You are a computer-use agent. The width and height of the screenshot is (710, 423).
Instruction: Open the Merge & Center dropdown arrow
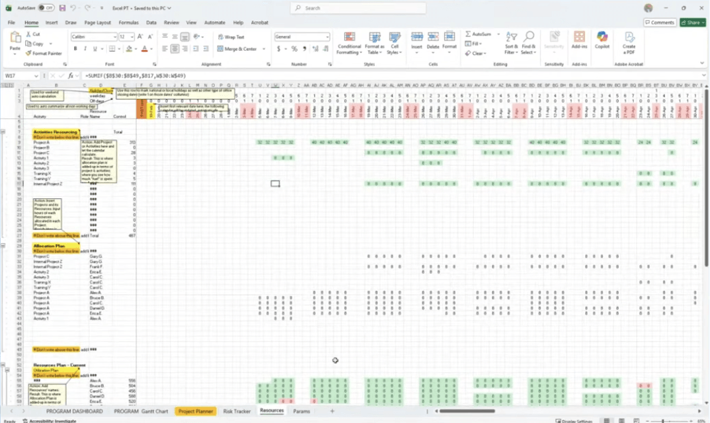264,49
